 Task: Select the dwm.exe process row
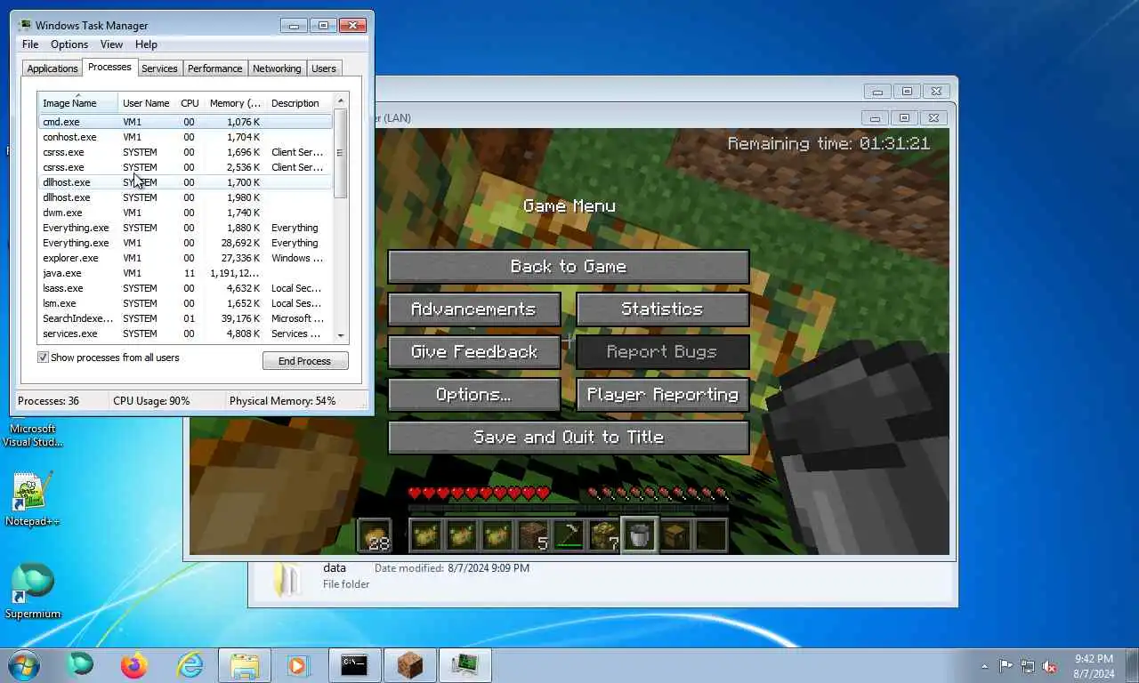185,213
